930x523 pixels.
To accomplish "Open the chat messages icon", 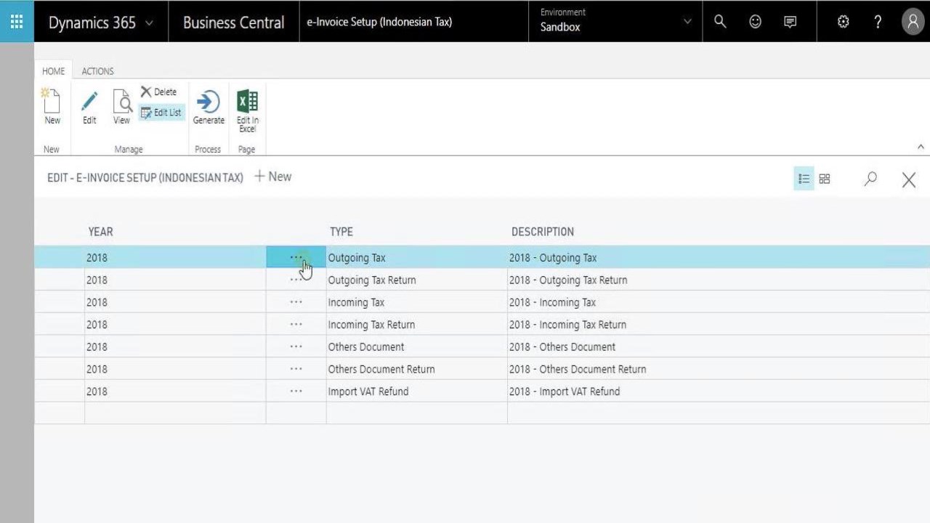I will (790, 22).
